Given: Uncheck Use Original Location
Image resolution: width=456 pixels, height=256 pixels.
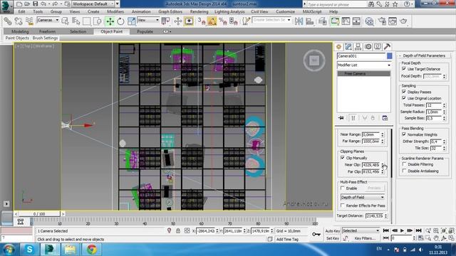Looking at the screenshot, I should [404, 98].
